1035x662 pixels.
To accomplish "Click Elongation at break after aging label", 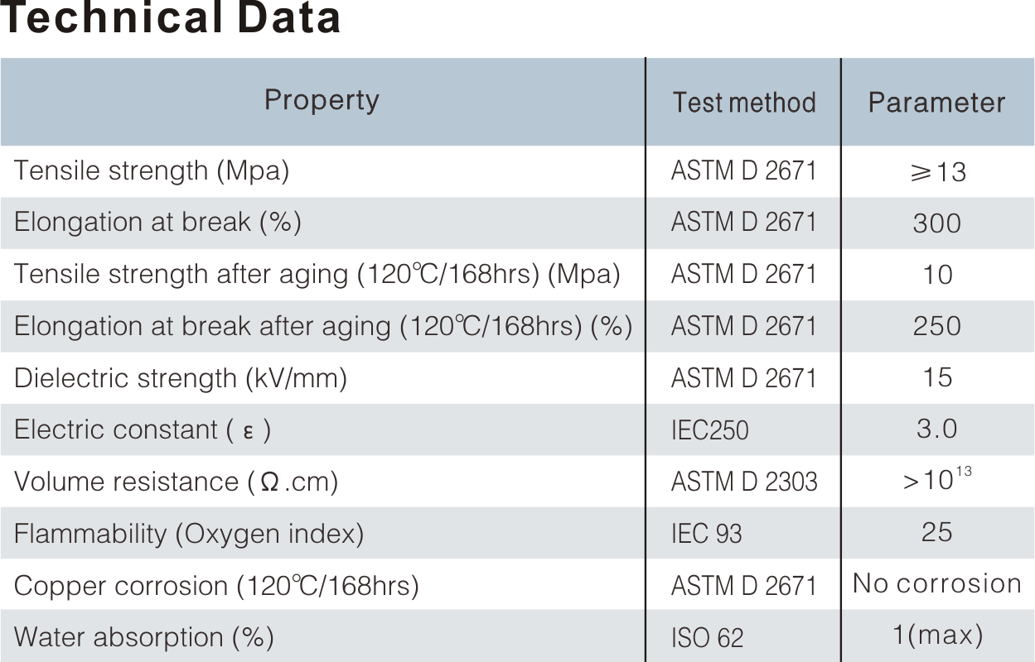I will (x=323, y=326).
